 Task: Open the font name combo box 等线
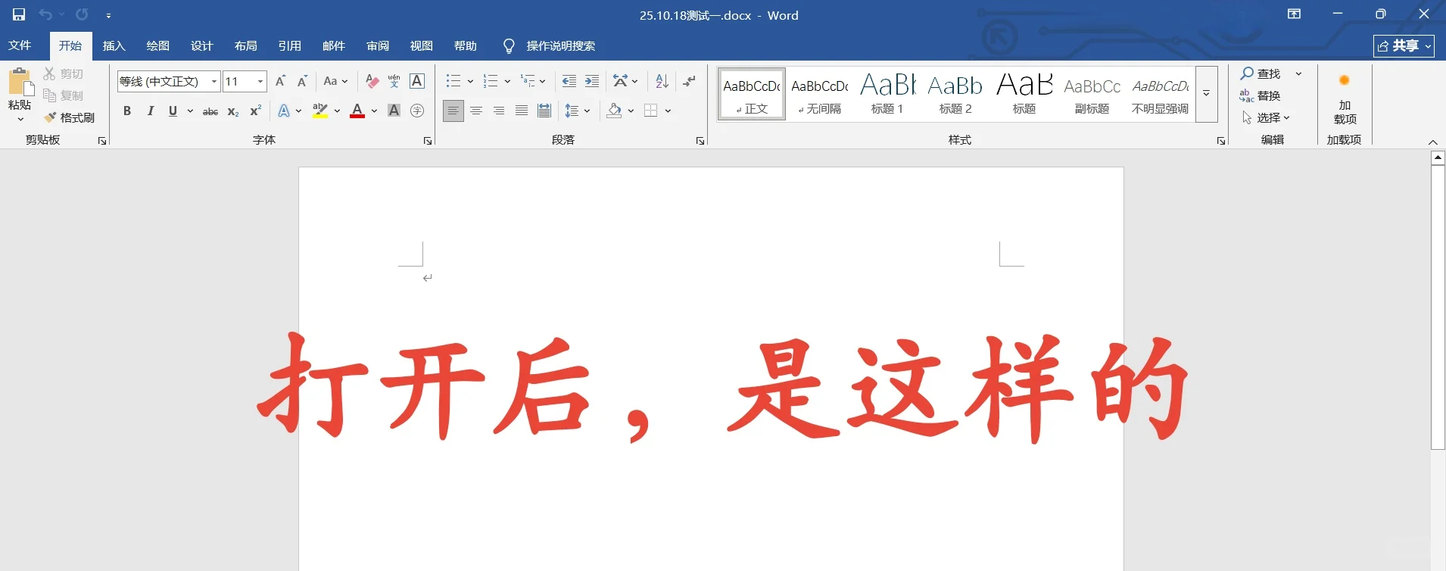pyautogui.click(x=168, y=81)
